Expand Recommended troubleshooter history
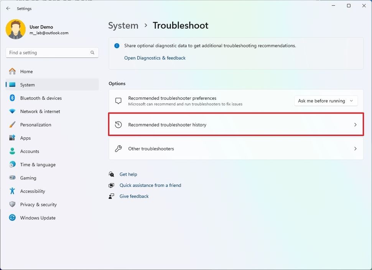The image size is (372, 270). coord(235,124)
